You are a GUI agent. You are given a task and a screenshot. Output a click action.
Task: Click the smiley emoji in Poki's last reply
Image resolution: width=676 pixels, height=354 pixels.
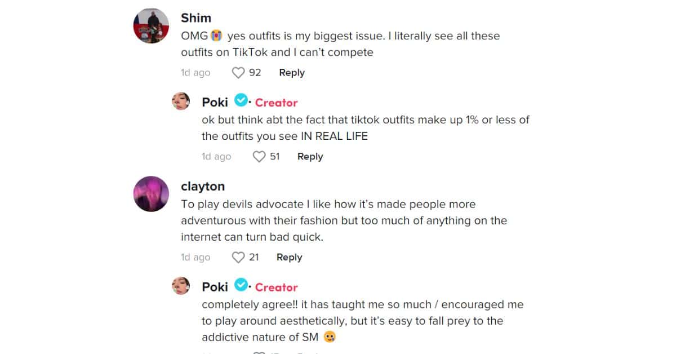pyautogui.click(x=330, y=337)
